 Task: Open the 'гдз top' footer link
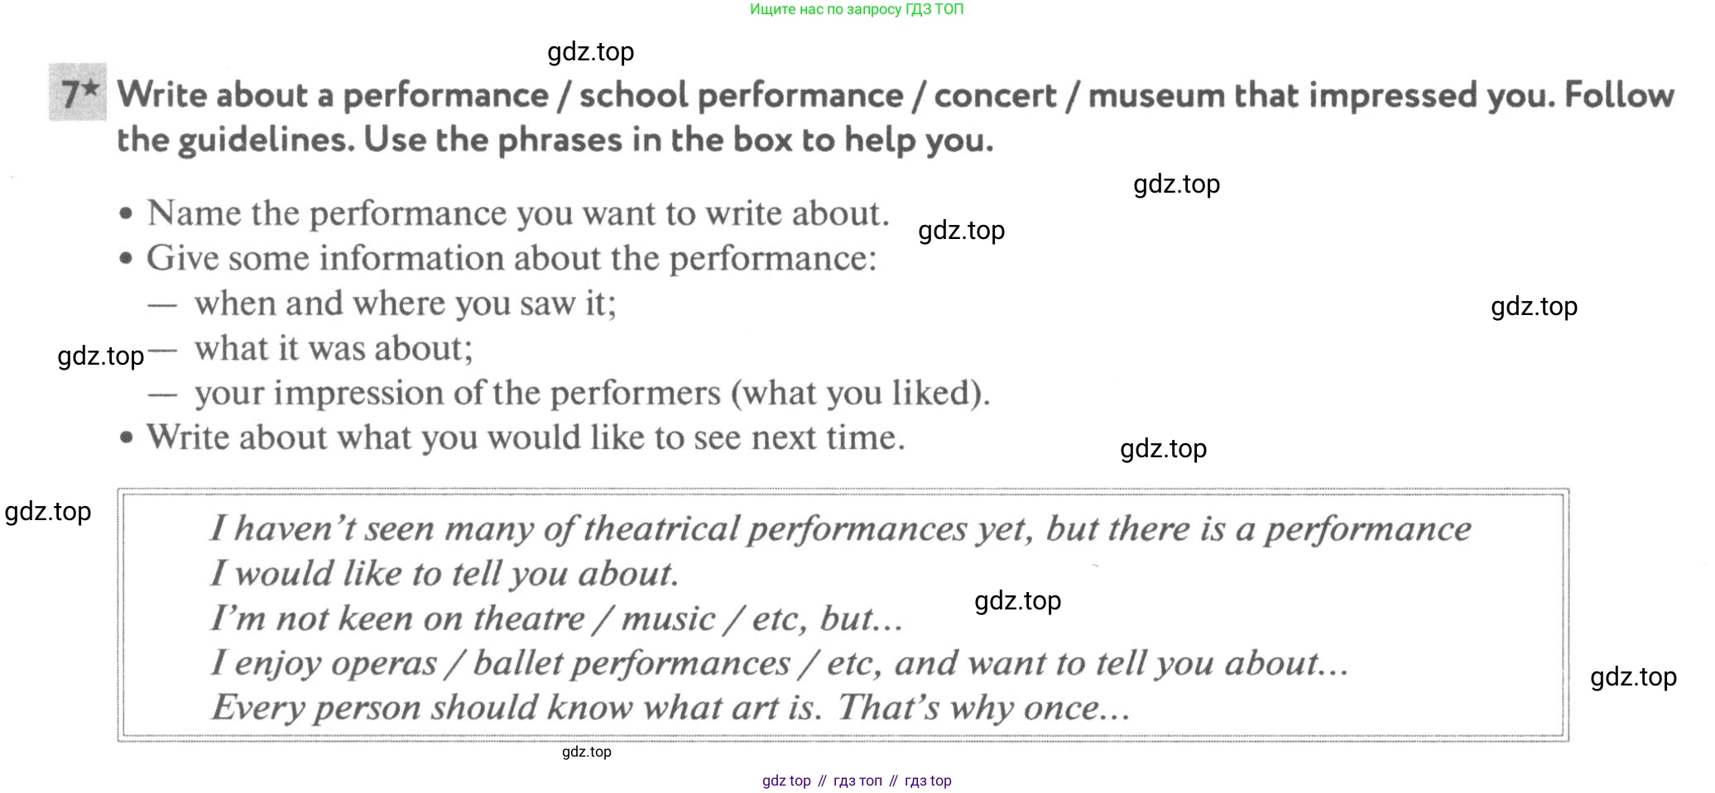928,781
